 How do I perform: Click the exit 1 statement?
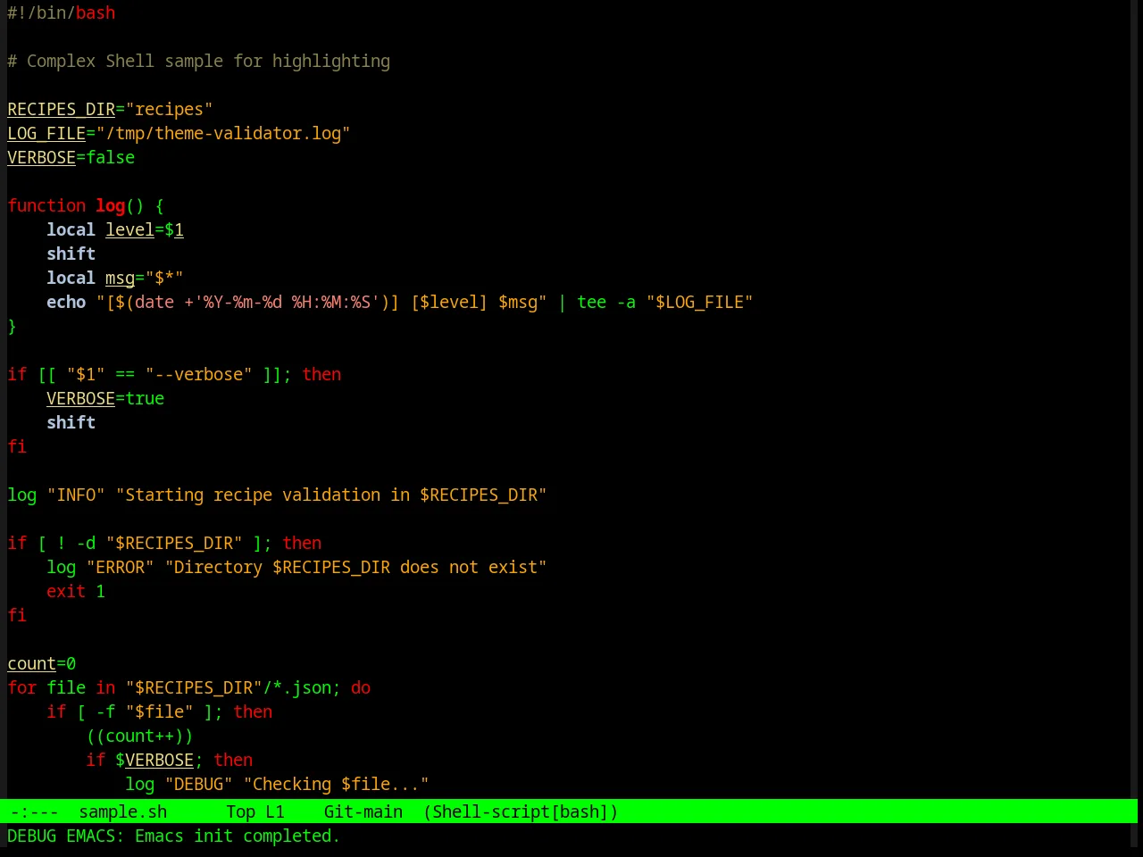point(76,592)
